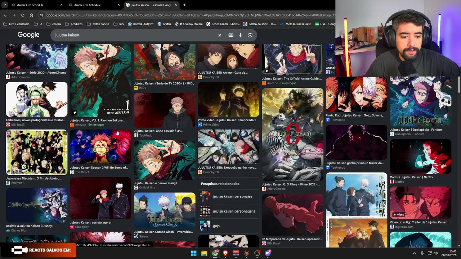Open the Globoplay assista agora image thumbnail

[x=100, y=198]
